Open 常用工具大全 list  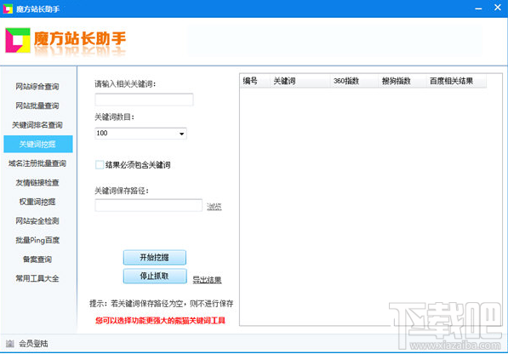tap(37, 278)
